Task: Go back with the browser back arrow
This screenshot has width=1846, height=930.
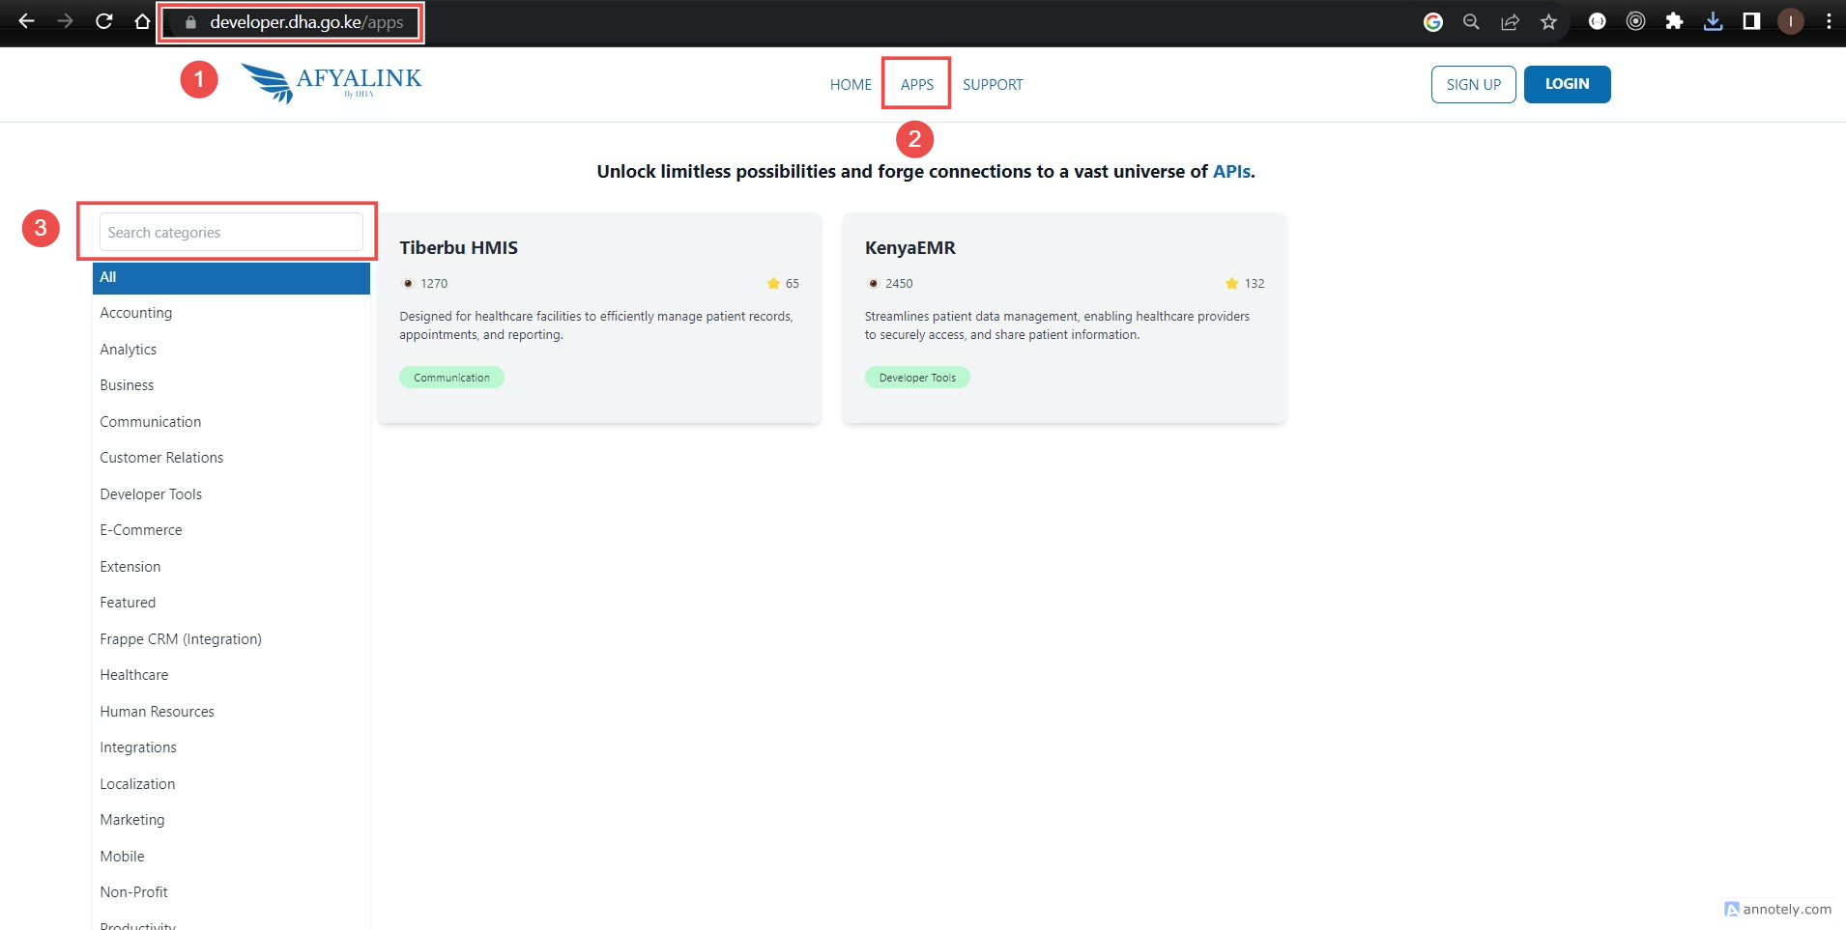Action: tap(26, 21)
